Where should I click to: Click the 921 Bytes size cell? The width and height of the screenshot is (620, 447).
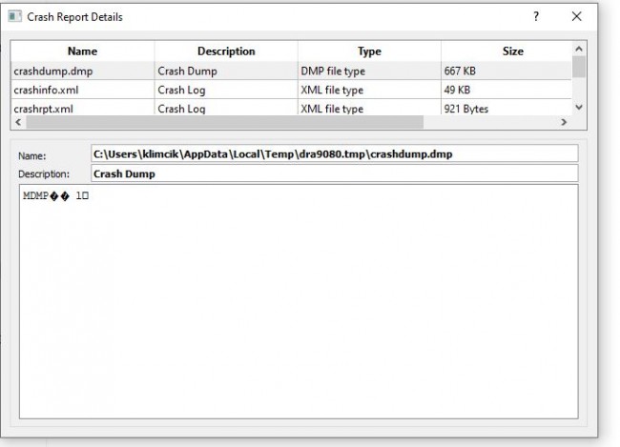point(506,108)
